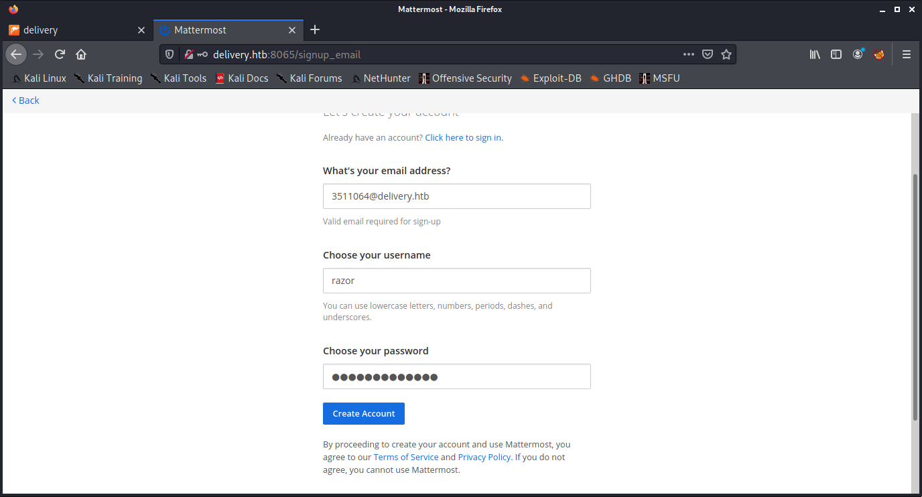Open a new tab with plus
This screenshot has height=497, width=922.
tap(315, 29)
